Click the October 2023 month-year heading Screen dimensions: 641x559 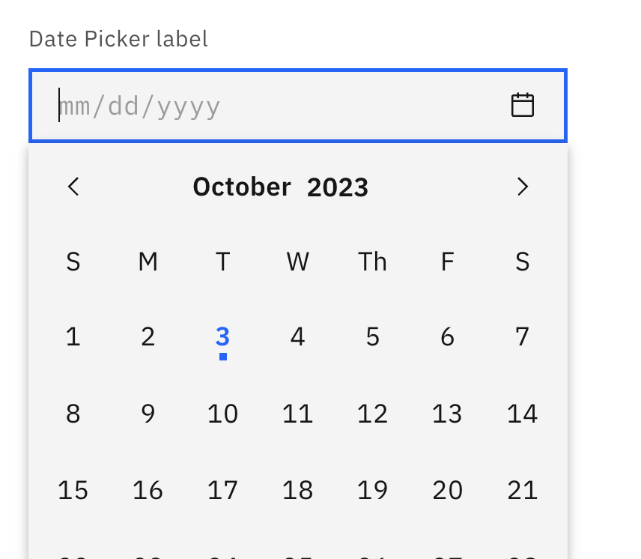(281, 187)
